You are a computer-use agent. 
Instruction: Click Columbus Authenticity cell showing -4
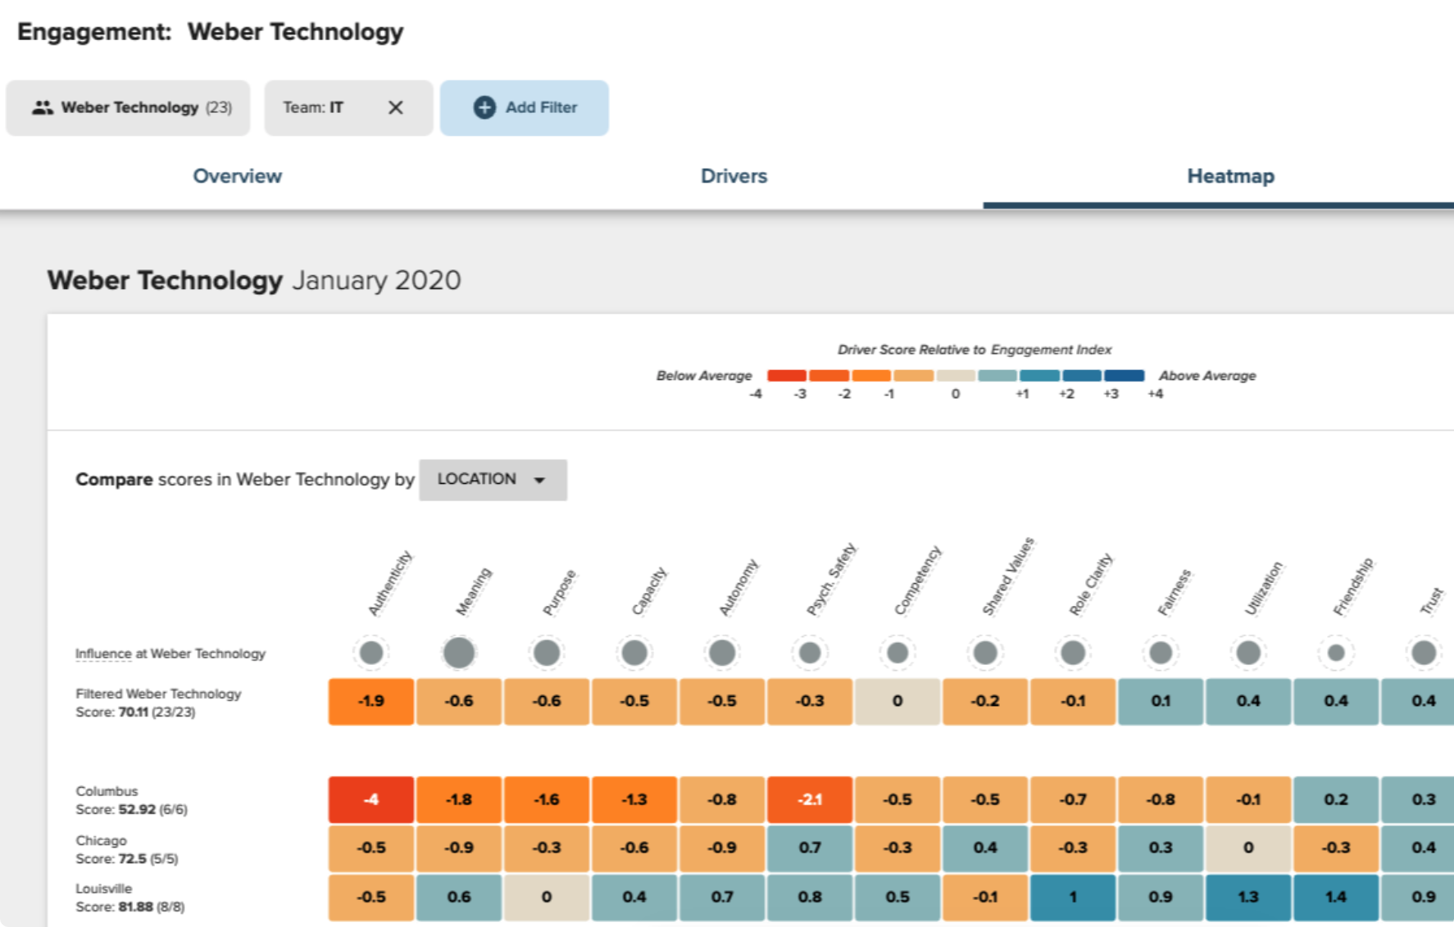(371, 799)
